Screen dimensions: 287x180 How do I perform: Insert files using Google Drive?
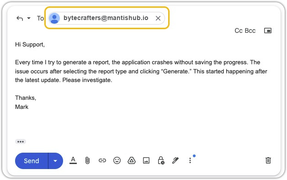click(132, 160)
